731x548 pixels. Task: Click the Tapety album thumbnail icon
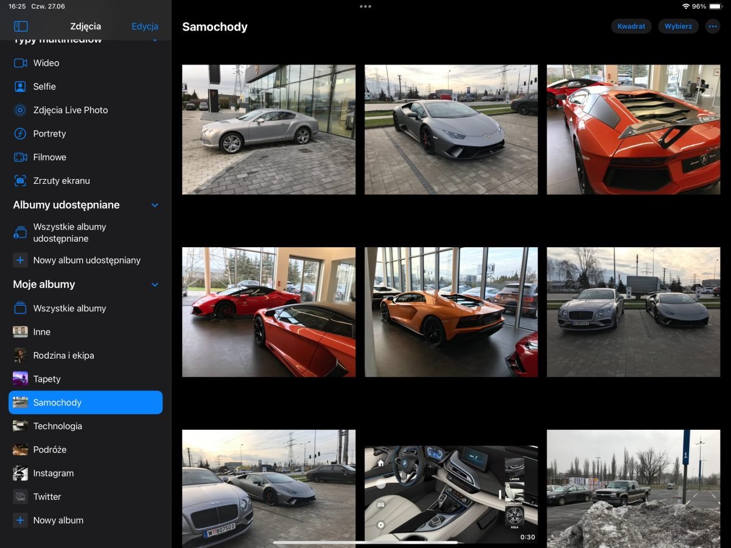pos(21,379)
